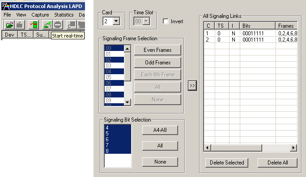Open file using the green folder icon

(x=9, y=25)
